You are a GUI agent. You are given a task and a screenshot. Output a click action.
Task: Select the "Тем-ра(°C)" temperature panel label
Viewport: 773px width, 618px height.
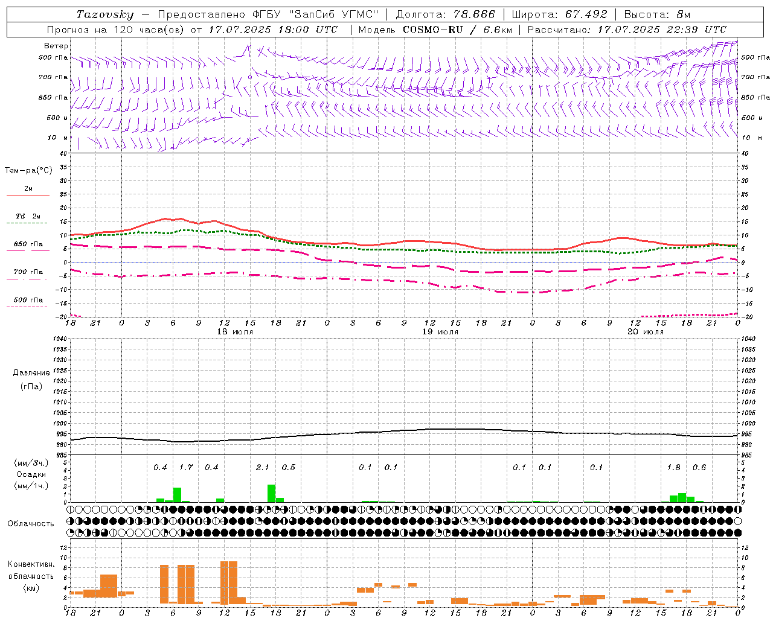click(x=28, y=171)
